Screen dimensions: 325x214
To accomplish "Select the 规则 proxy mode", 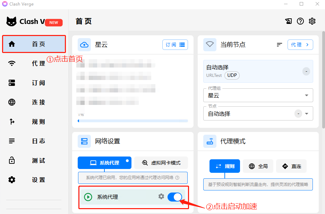I will click(225, 166).
